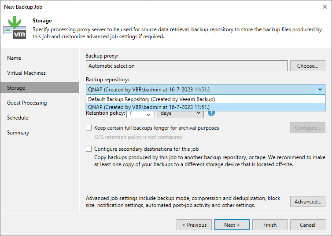This screenshot has height=236, width=332.
Task: Enable keeping full backups for archival purposes
Action: (x=89, y=128)
